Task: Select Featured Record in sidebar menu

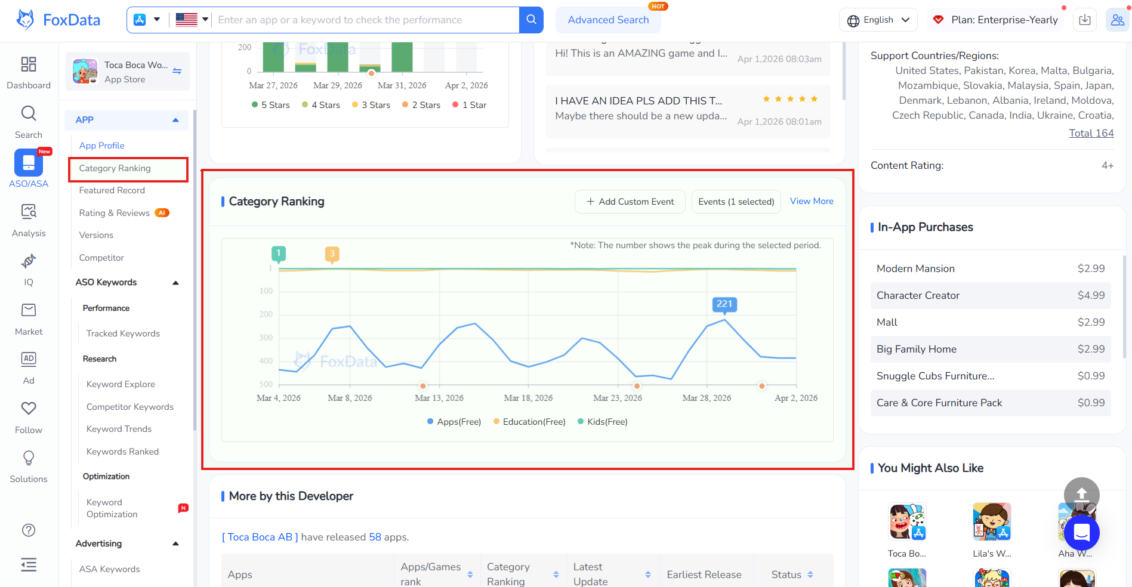Action: tap(112, 190)
